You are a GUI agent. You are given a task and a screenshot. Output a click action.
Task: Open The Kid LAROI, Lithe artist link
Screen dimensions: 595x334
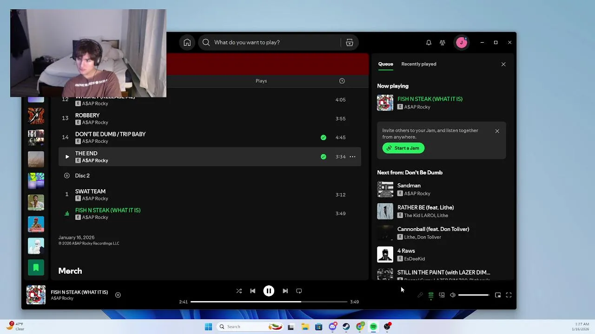(426, 215)
